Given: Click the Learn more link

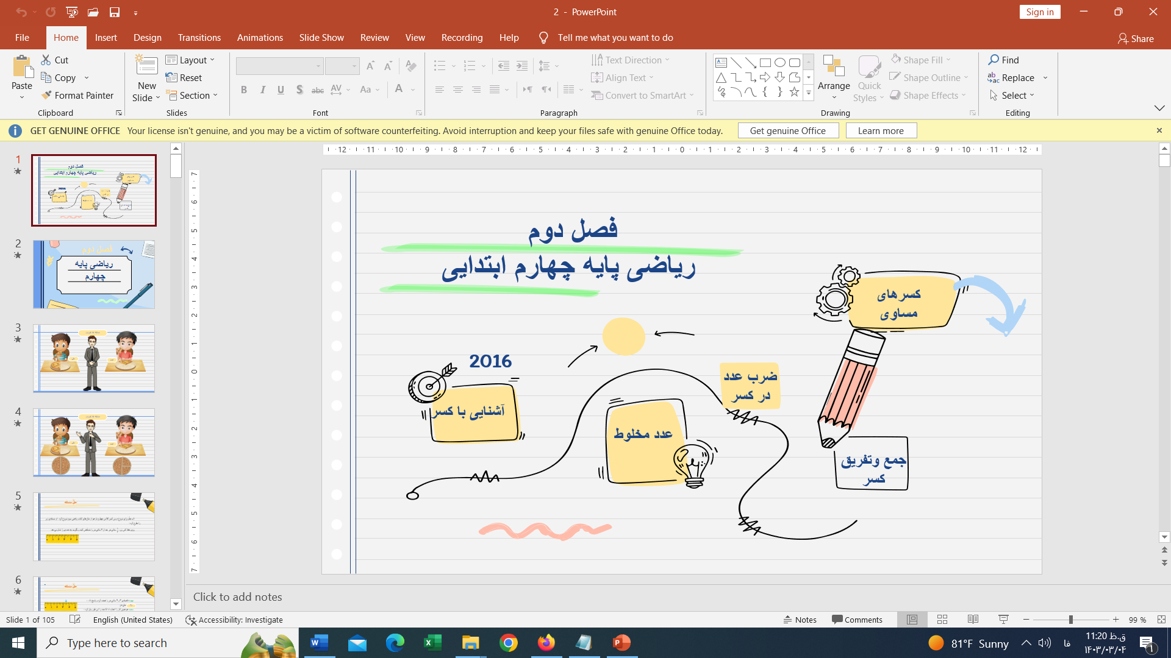Looking at the screenshot, I should pyautogui.click(x=881, y=130).
